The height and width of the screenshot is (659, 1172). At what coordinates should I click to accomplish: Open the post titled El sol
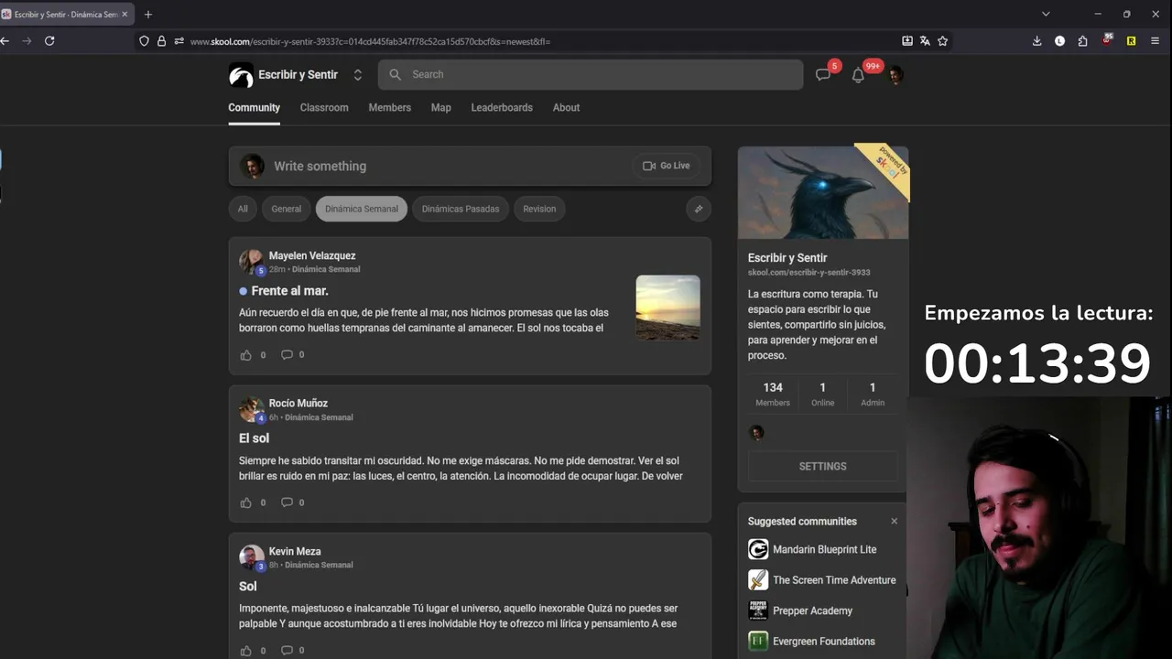[254, 438]
